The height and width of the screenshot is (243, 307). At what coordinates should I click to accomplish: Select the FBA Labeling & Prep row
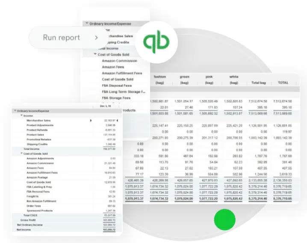[x=67, y=187]
